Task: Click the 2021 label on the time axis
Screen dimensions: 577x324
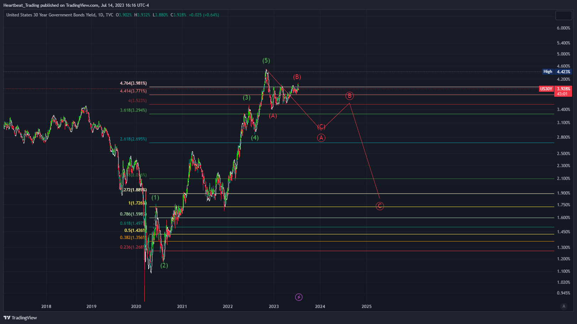Action: coord(182,306)
